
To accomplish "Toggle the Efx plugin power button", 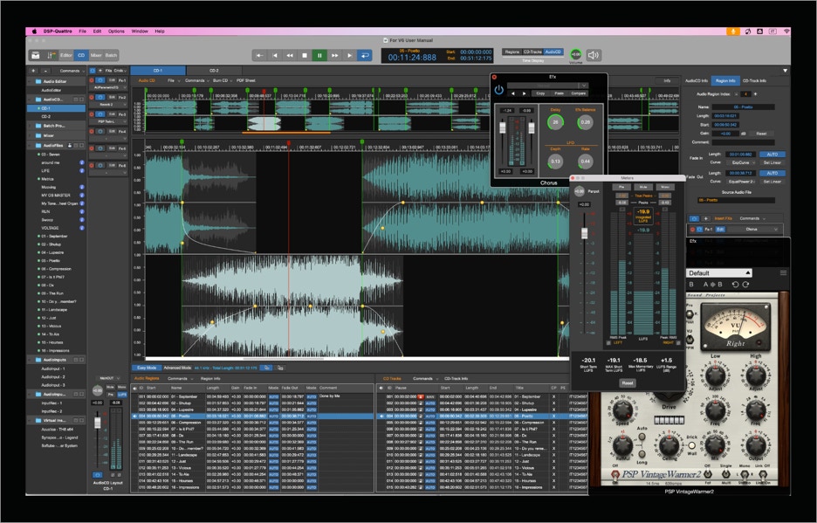I will point(498,90).
